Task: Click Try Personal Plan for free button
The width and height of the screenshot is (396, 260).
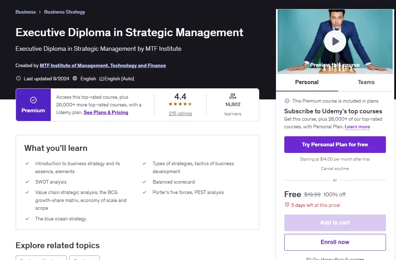Action: (x=335, y=145)
